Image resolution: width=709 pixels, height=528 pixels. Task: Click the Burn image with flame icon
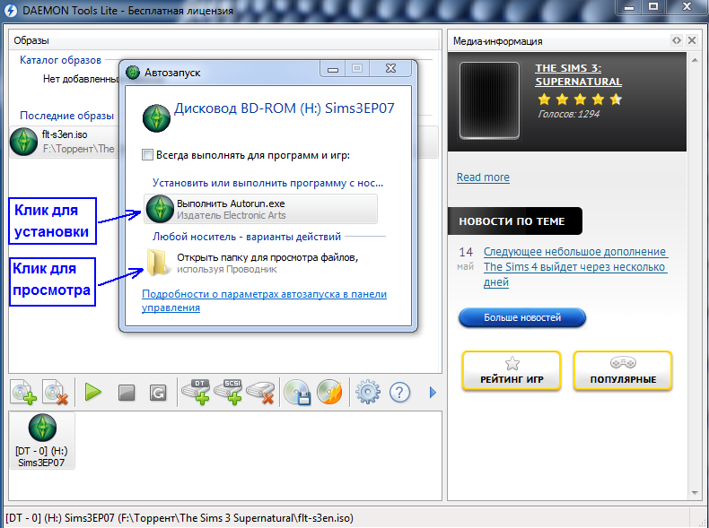(329, 392)
